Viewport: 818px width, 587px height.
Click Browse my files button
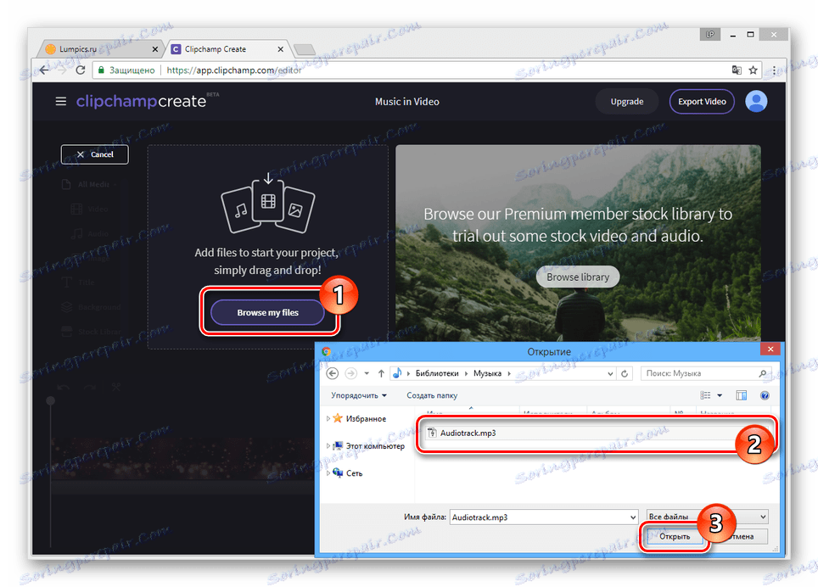267,312
